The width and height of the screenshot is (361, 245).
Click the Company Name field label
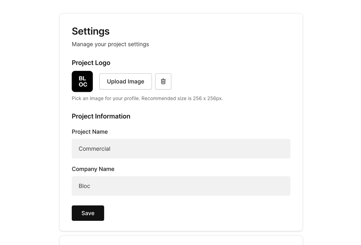[93, 169]
